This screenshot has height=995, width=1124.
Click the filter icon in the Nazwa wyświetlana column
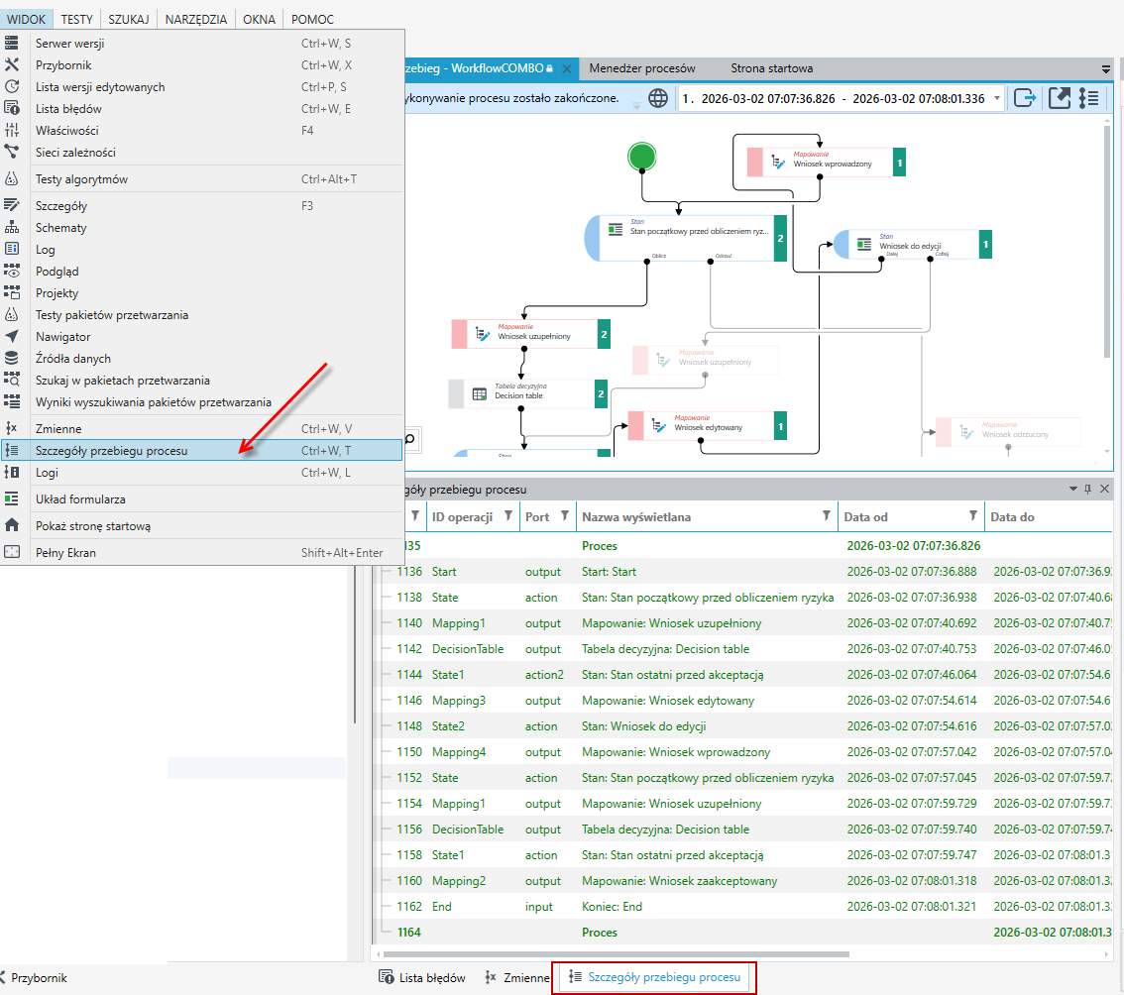pos(827,516)
